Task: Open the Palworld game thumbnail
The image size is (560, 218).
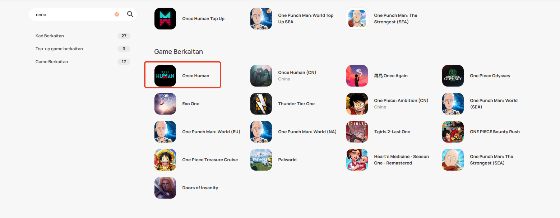Action: (x=261, y=160)
